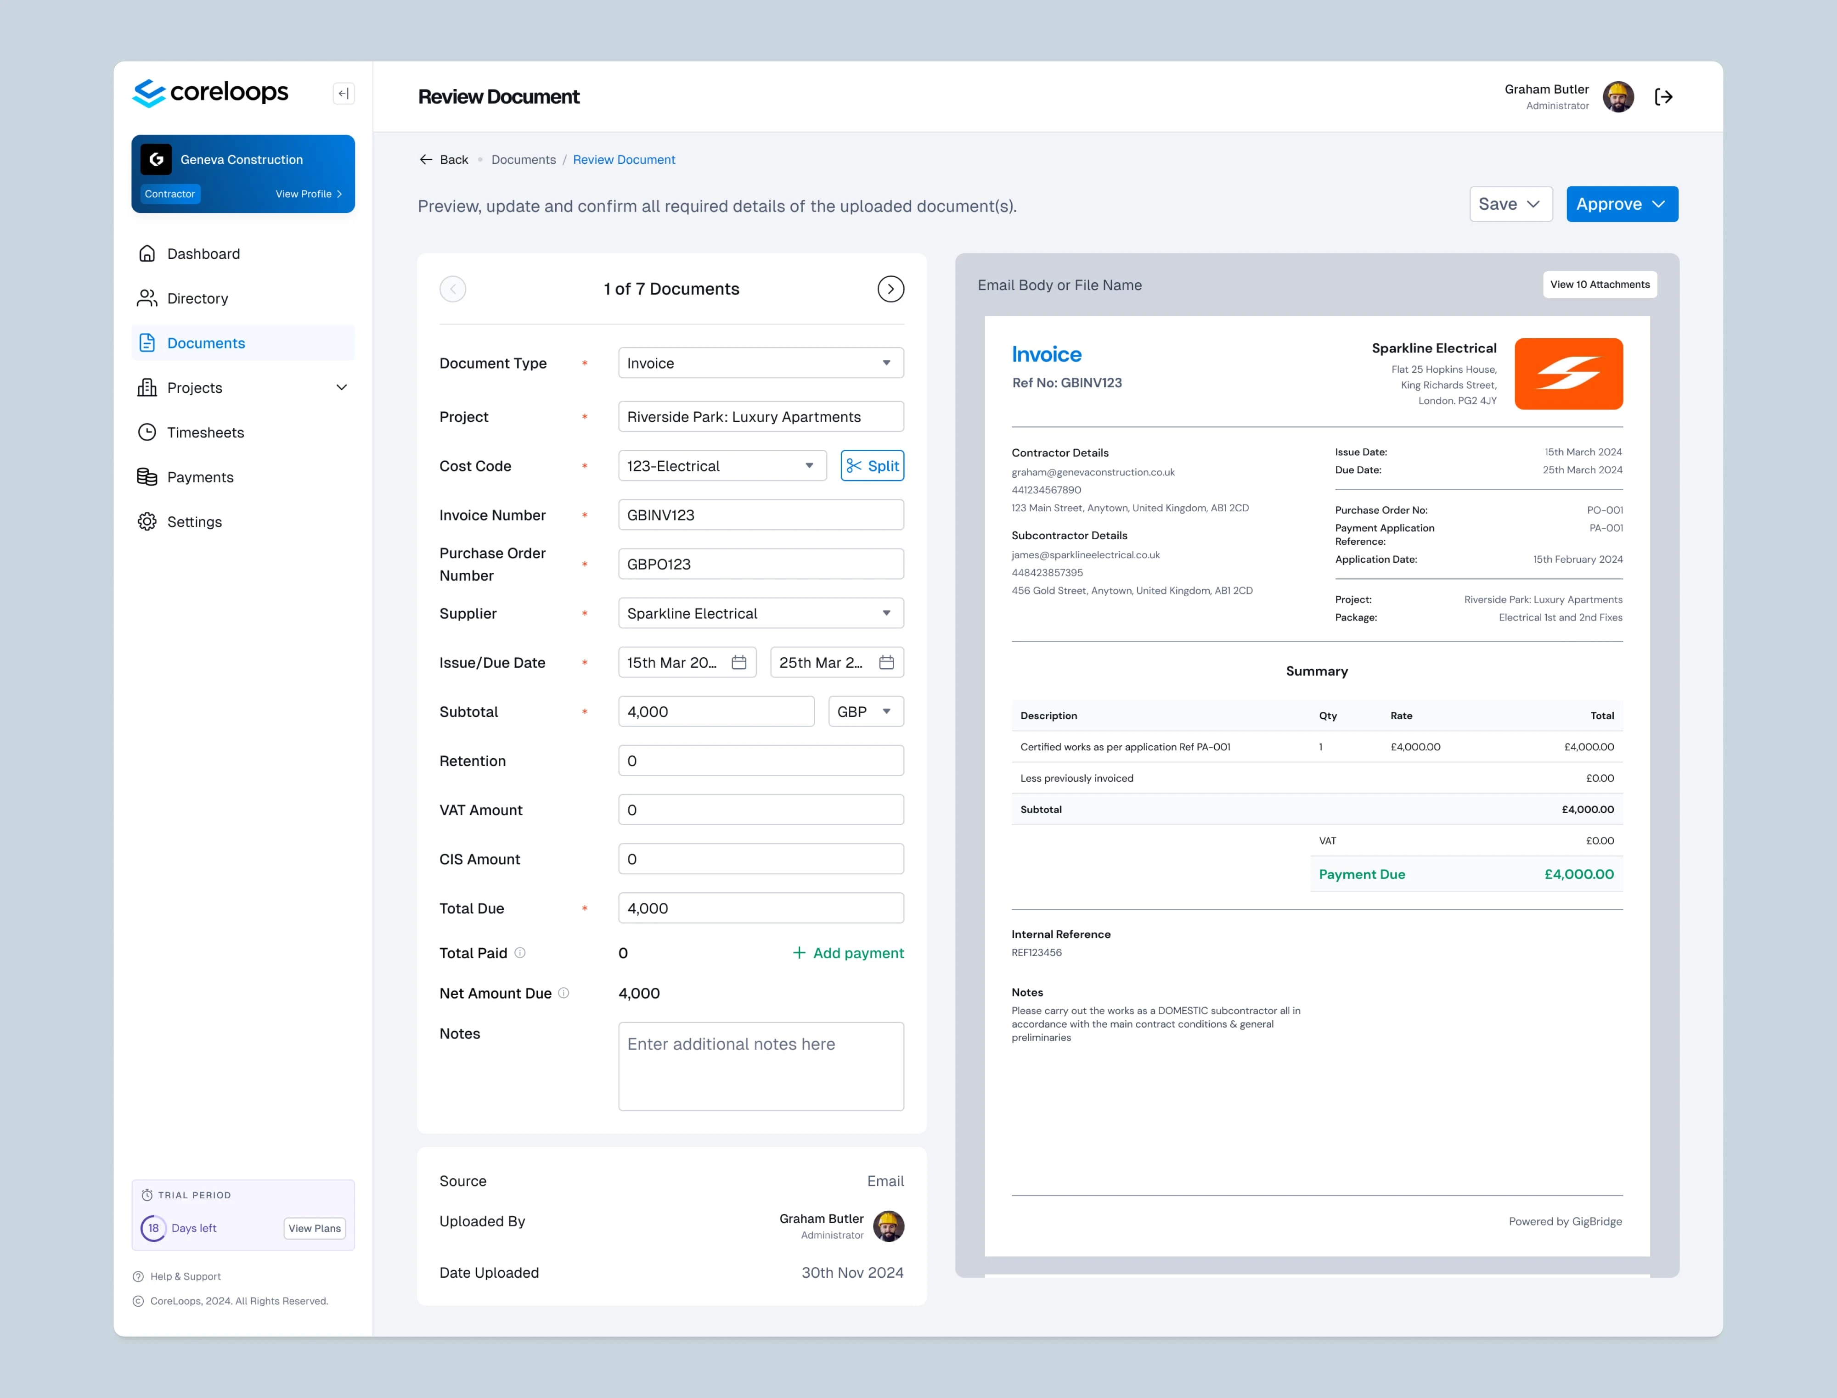Click the Back arrow link

(x=444, y=160)
